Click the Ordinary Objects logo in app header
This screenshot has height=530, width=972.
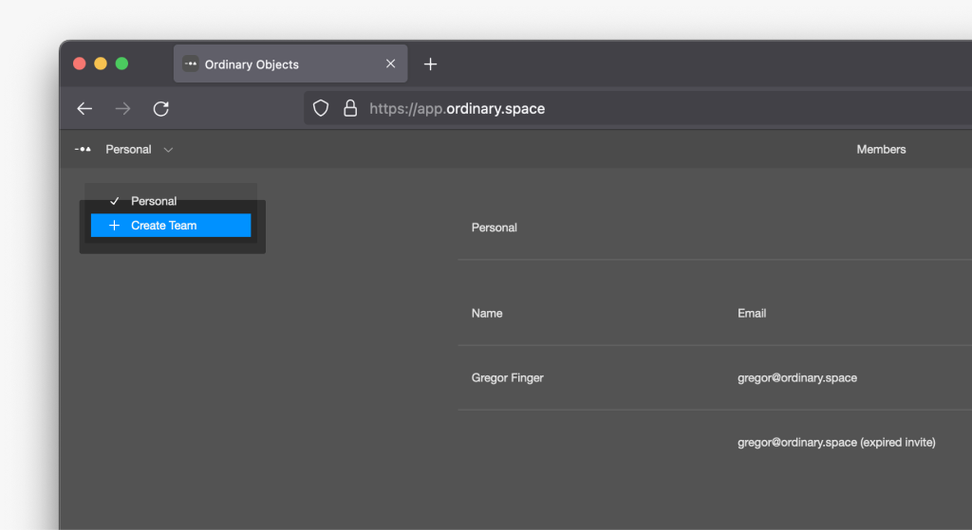pos(84,149)
